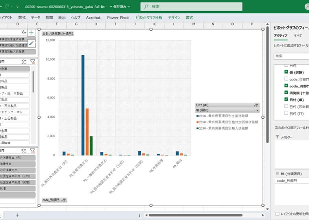Uncheck the 日付 (年) field checkbox

tap(286, 99)
